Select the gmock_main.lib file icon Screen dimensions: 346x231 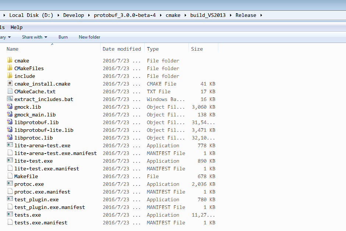(10, 114)
